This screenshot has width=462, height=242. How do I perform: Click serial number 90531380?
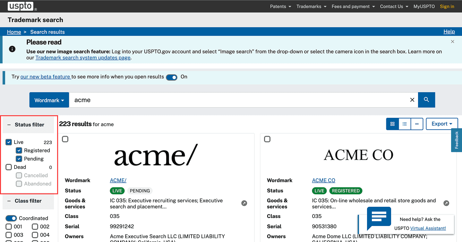coord(324,227)
